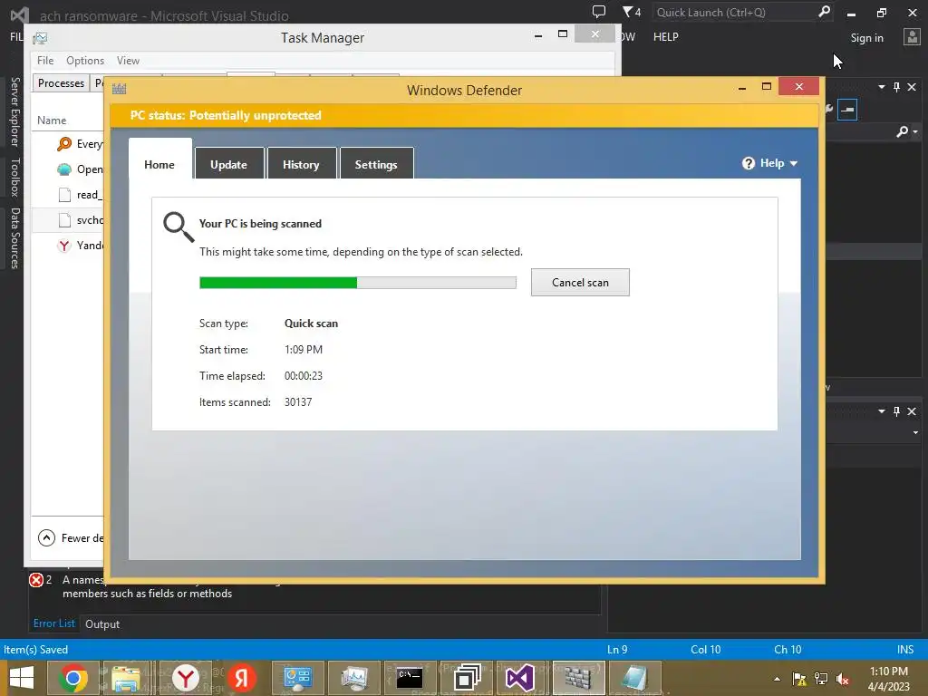Click the Cancel scan button

click(x=580, y=283)
